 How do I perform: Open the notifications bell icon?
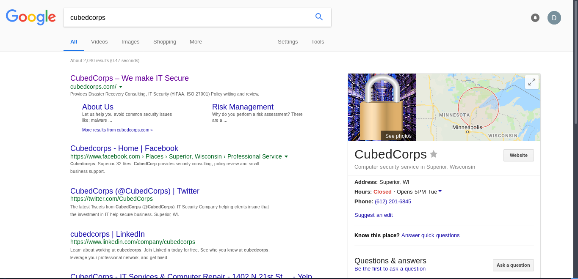[535, 18]
